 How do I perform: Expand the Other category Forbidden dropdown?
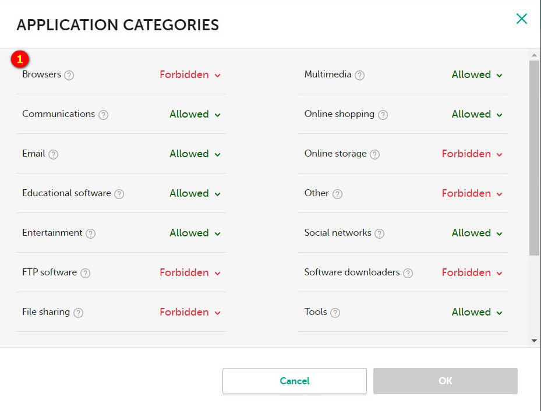pos(472,194)
